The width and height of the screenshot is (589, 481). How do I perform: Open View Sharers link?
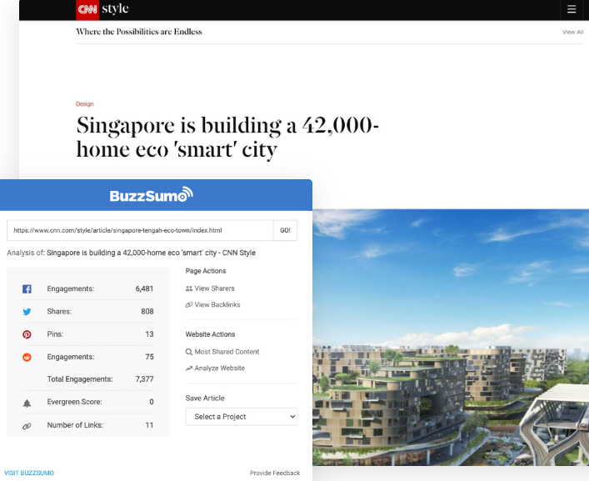pyautogui.click(x=214, y=288)
